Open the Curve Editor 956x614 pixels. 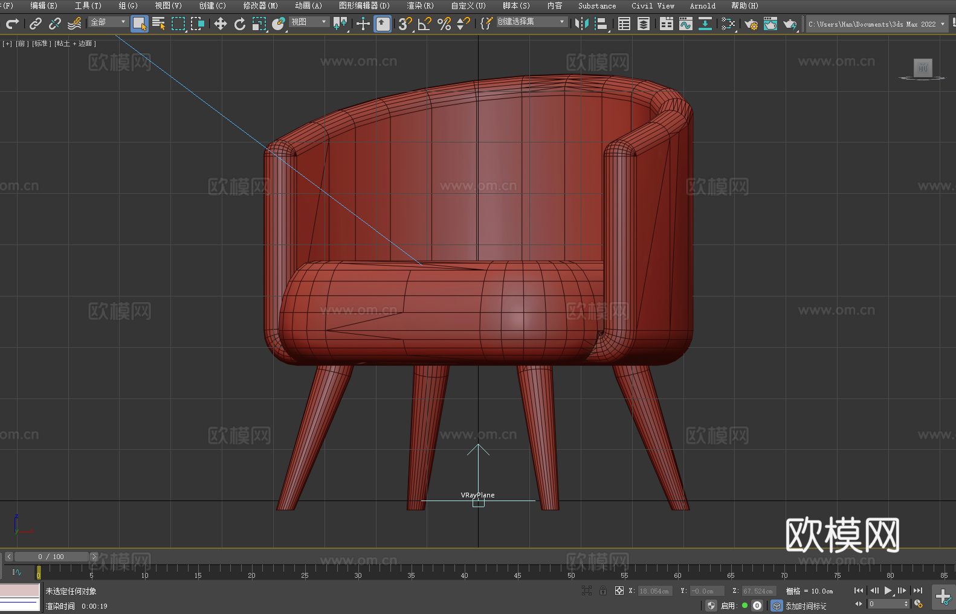[x=686, y=24]
